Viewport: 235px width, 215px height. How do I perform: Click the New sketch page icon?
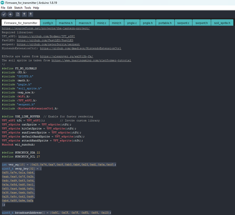[x=18, y=14]
